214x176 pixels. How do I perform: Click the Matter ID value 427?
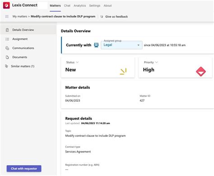click(142, 100)
